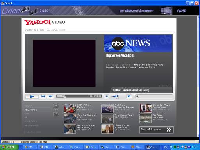The image size is (200, 150).
Task: Page channel list down with arrow
Action: tap(56, 114)
